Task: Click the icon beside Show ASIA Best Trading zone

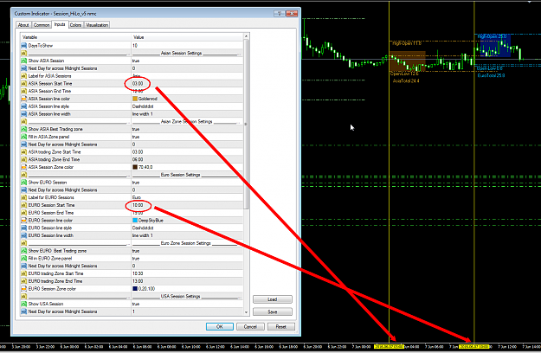Action: 24,129
